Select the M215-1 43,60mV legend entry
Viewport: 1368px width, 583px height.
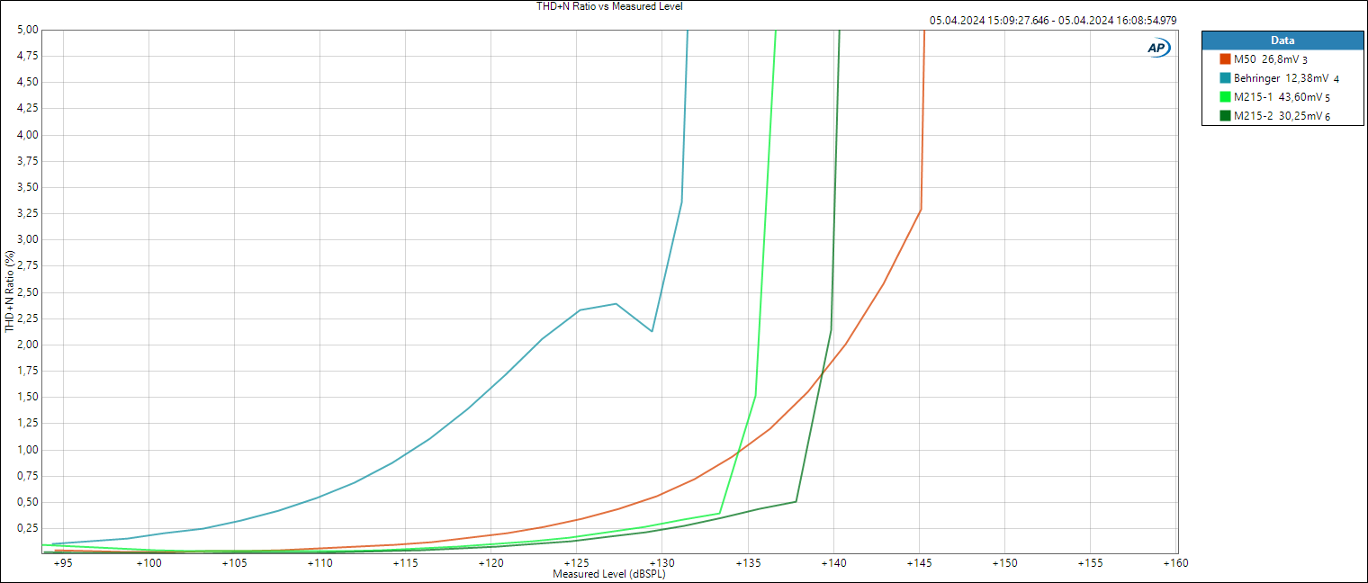(x=1282, y=97)
